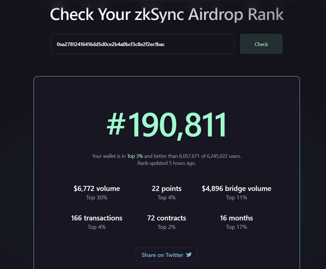Click 'Top 4%' under 166 transactions
326x269 pixels.
click(x=97, y=227)
